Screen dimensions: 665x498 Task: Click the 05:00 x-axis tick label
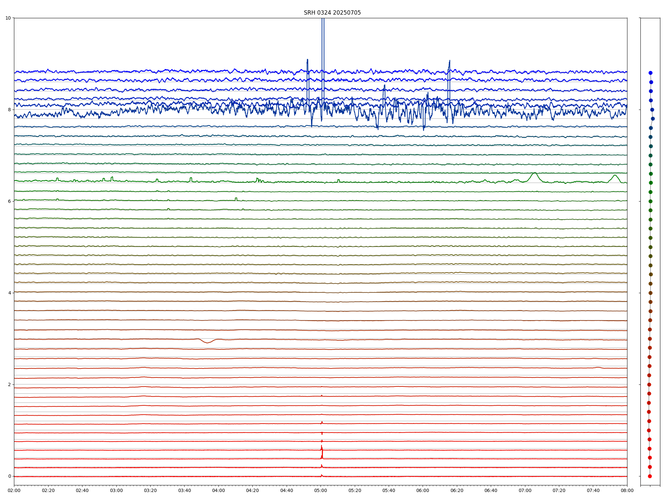[321, 490]
